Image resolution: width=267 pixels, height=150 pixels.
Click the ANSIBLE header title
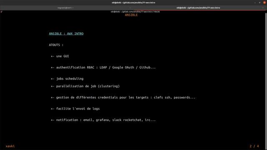(131, 15)
